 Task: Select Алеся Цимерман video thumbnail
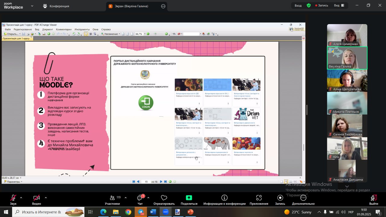pos(347,35)
